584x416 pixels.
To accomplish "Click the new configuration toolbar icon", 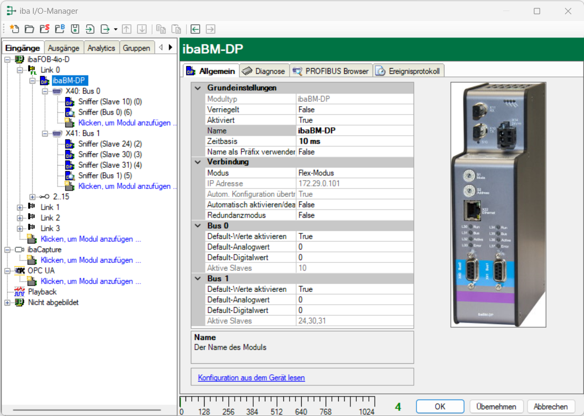I will click(x=14, y=29).
